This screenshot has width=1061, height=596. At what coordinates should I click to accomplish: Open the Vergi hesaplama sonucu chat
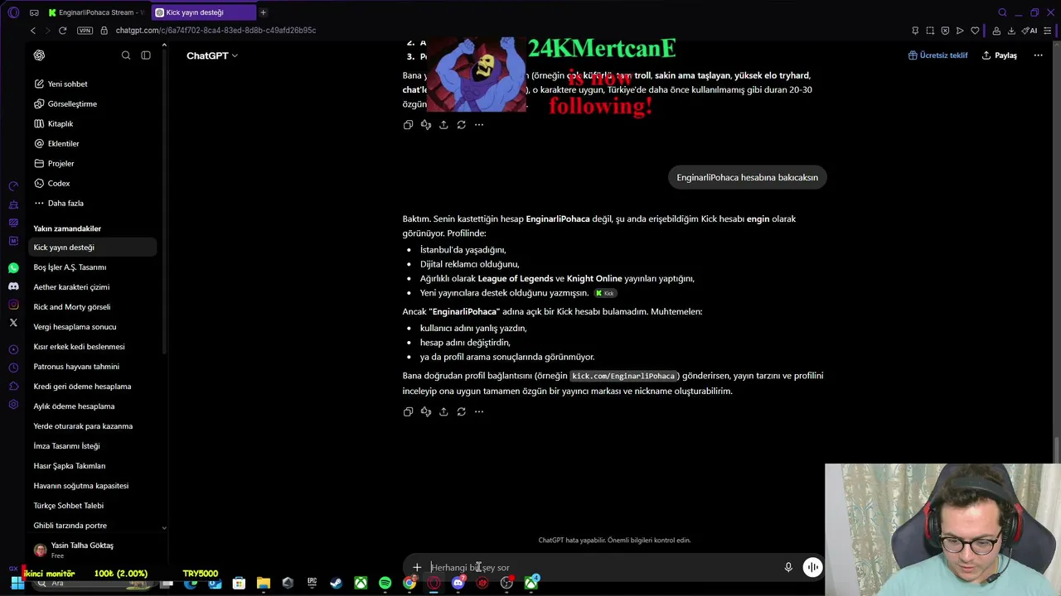click(93, 327)
